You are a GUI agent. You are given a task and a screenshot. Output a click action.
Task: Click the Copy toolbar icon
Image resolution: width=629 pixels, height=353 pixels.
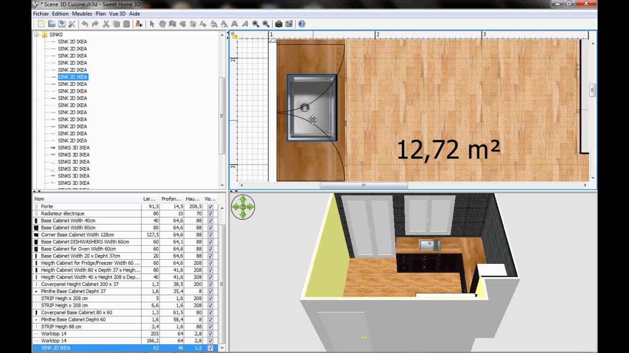[116, 24]
